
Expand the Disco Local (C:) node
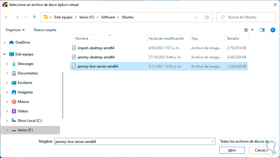(x=7, y=121)
